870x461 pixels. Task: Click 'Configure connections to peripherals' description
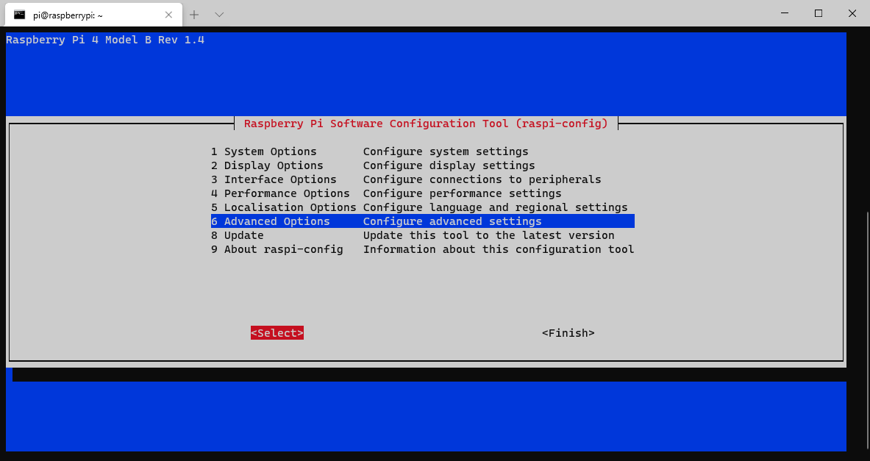tap(482, 179)
